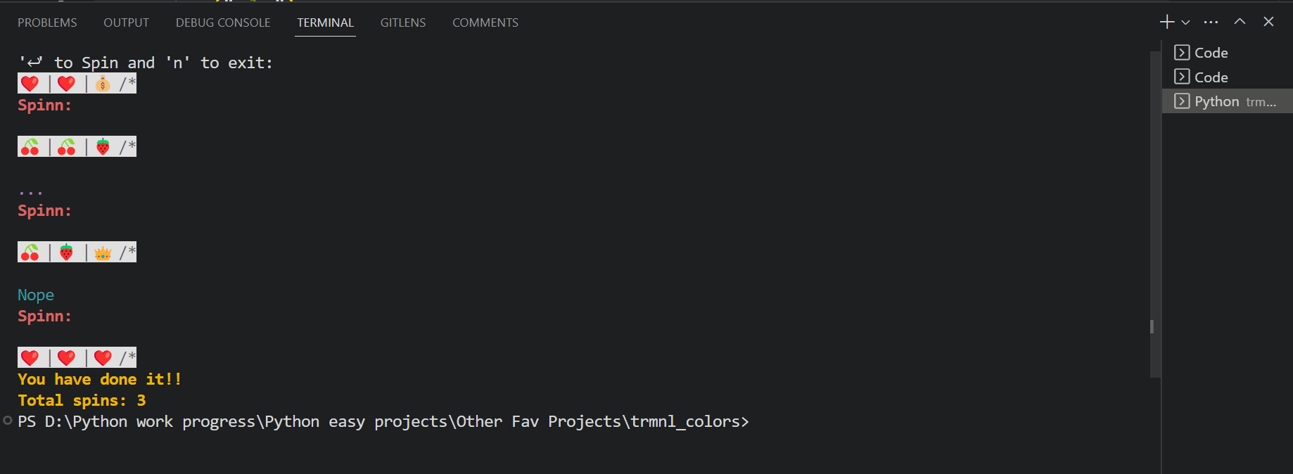Maximize panel with the up chevron
Screen dimensions: 1293x474
point(1240,22)
